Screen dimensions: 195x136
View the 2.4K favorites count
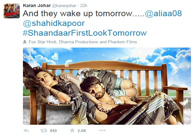coord(82,131)
